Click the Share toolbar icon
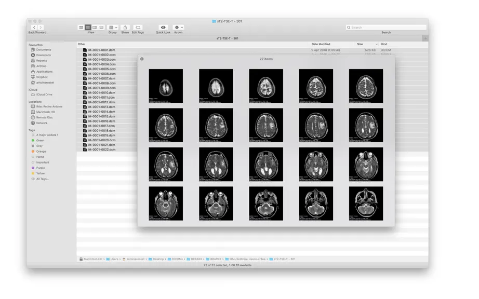The width and height of the screenshot is (479, 299). click(x=125, y=28)
